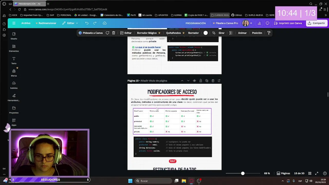
Task: Click the Girar button
Action: point(222,33)
